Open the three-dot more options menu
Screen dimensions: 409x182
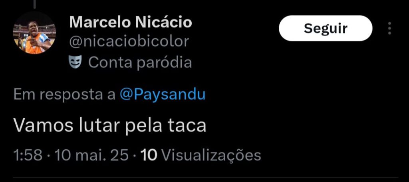389,28
